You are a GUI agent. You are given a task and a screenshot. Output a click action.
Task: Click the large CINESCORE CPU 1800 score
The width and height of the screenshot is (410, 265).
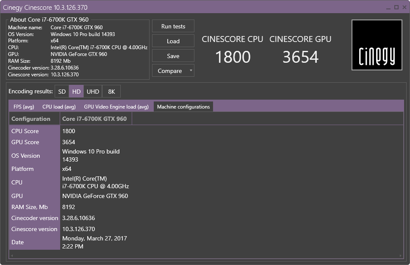(233, 57)
